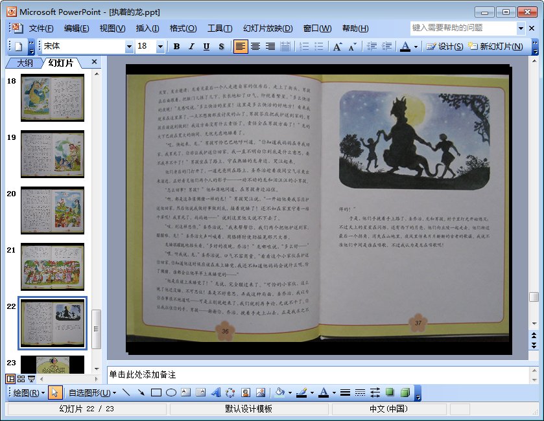Decrease the indent level
This screenshot has height=421, width=544.
pyautogui.click(x=372, y=47)
